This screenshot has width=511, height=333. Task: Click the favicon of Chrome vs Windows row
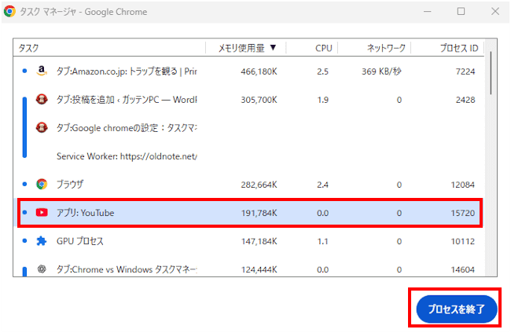42,269
